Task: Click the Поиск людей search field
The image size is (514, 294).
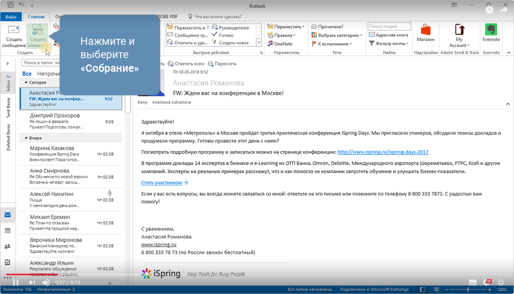Action: tap(389, 27)
